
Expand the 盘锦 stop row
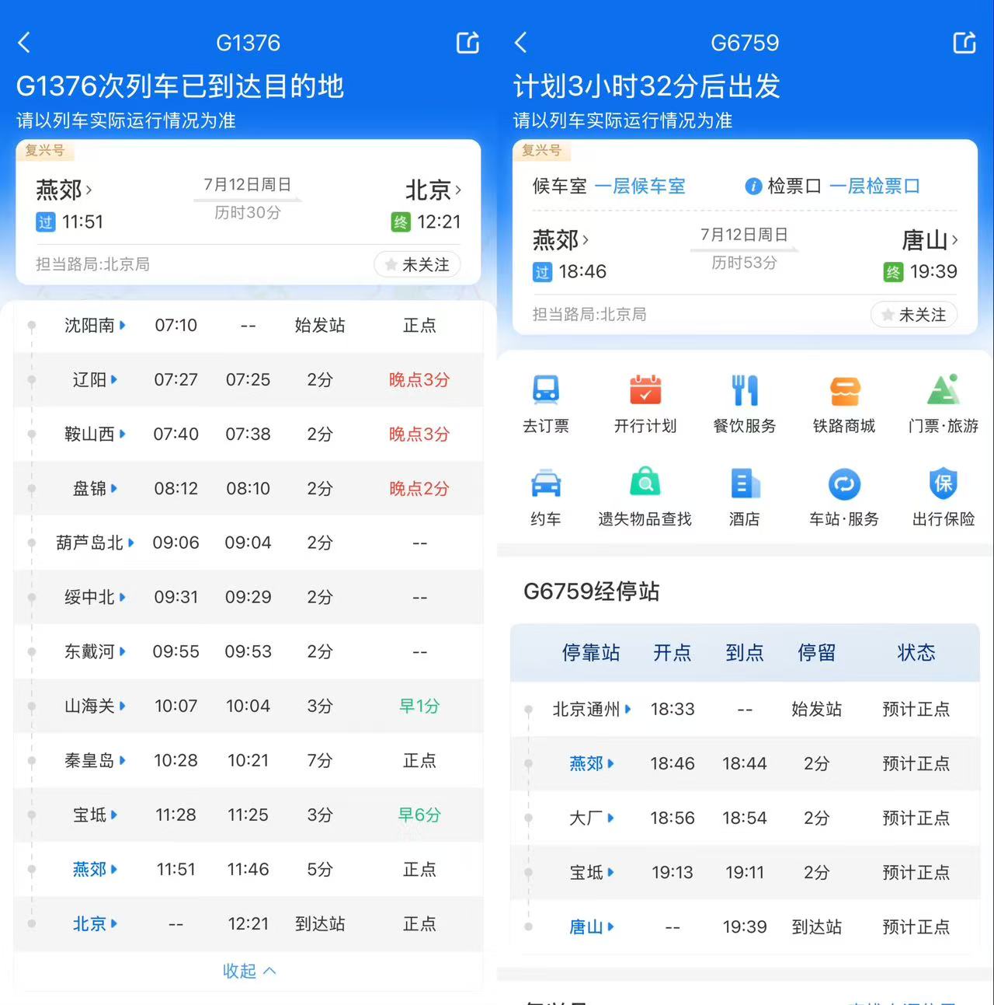point(248,488)
